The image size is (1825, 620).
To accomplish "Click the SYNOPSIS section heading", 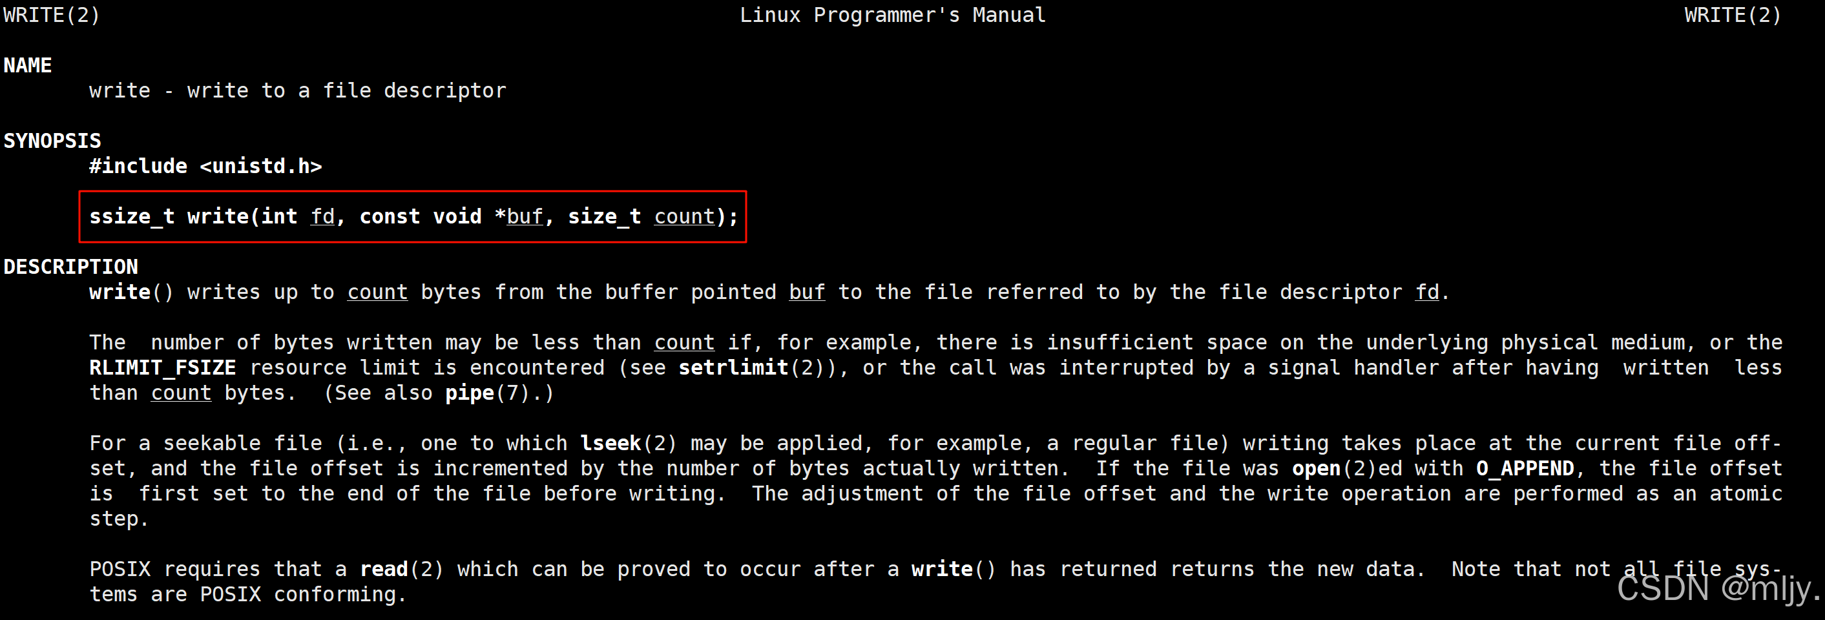I will tap(52, 141).
